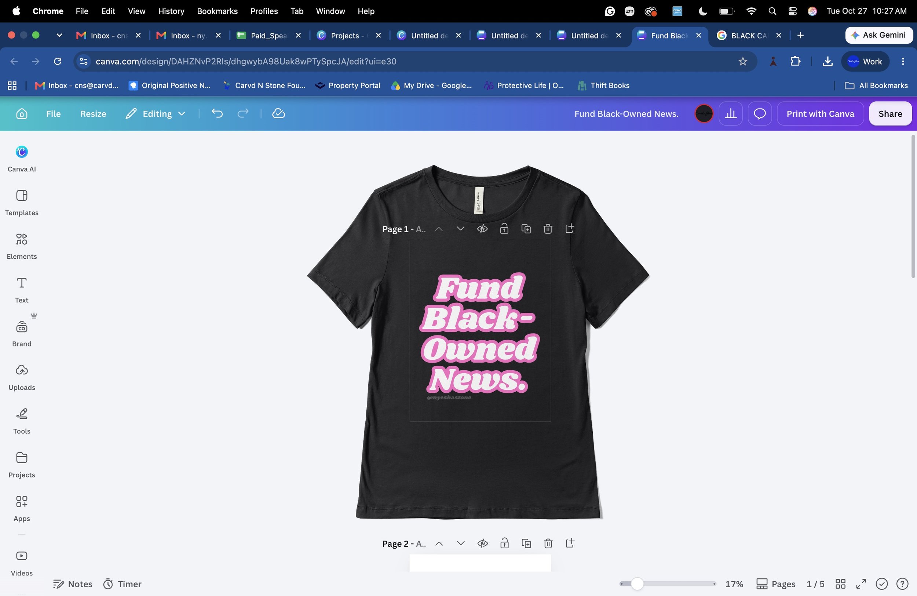Open the Elements sidebar panel

(x=22, y=246)
